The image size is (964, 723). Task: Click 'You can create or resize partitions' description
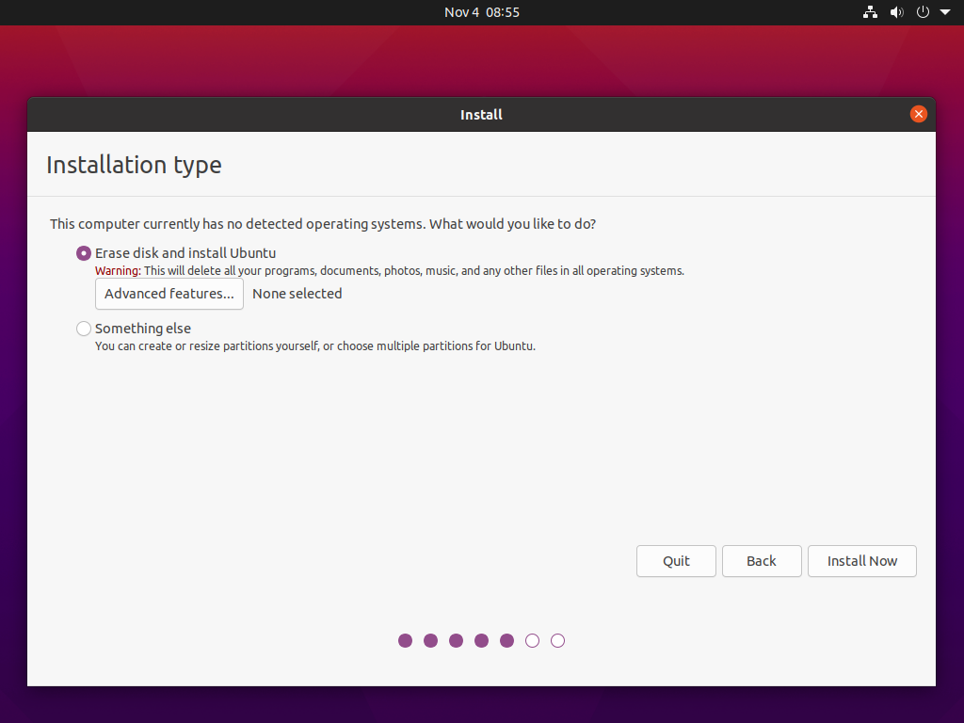click(315, 346)
